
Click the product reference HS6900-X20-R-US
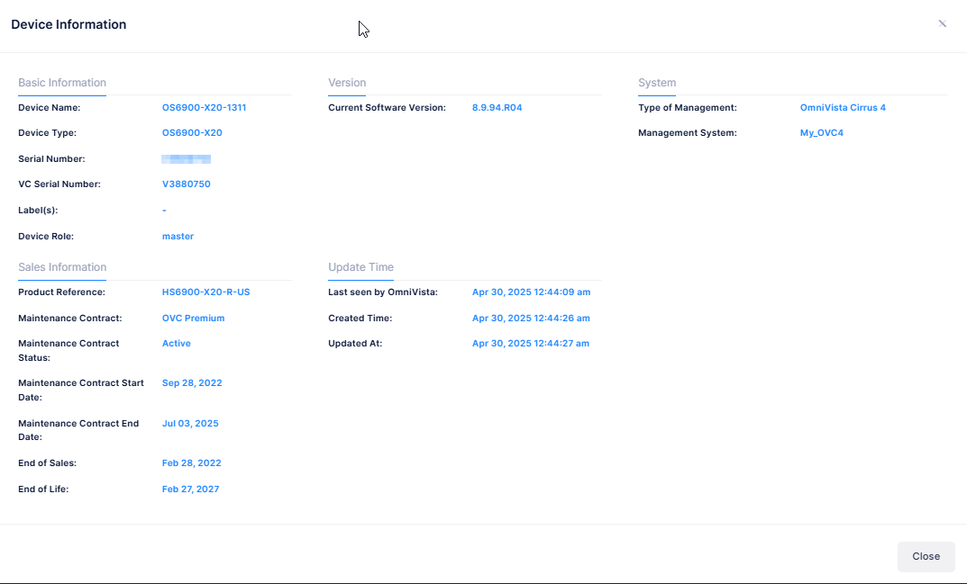[x=205, y=292]
